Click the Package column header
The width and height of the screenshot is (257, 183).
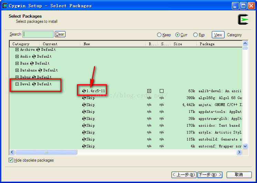coord(219,44)
